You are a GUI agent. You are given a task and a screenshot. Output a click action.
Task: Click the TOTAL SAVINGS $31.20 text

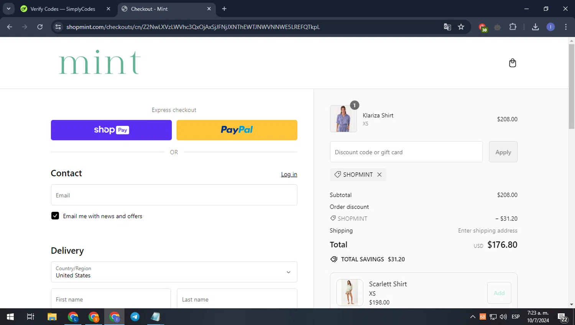pos(373,259)
